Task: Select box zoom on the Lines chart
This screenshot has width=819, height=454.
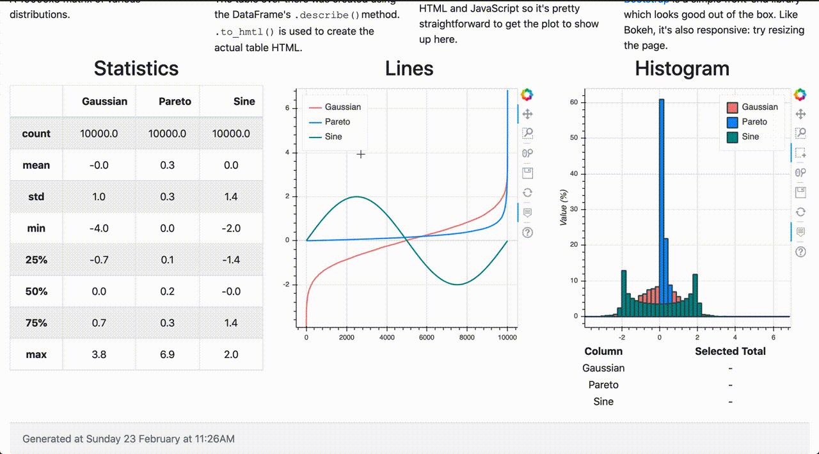Action: (527, 133)
